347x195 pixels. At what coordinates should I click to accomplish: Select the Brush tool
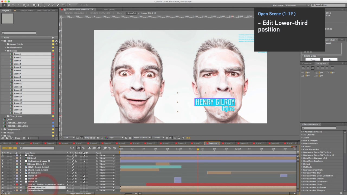50,5
